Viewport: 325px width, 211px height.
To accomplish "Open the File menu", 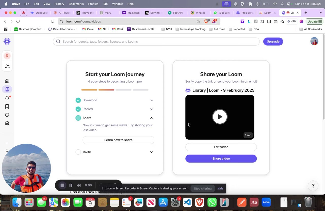I will coord(27,4).
